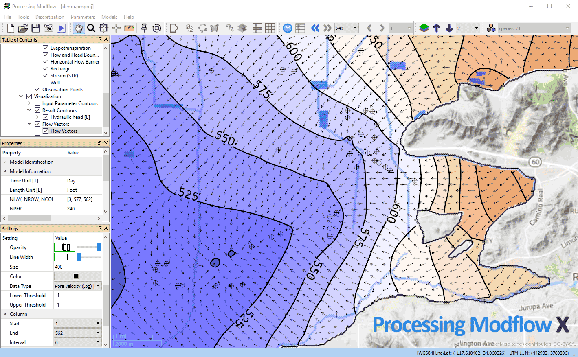Open the stress period 240 dropdown
The height and width of the screenshot is (357, 578).
(355, 28)
